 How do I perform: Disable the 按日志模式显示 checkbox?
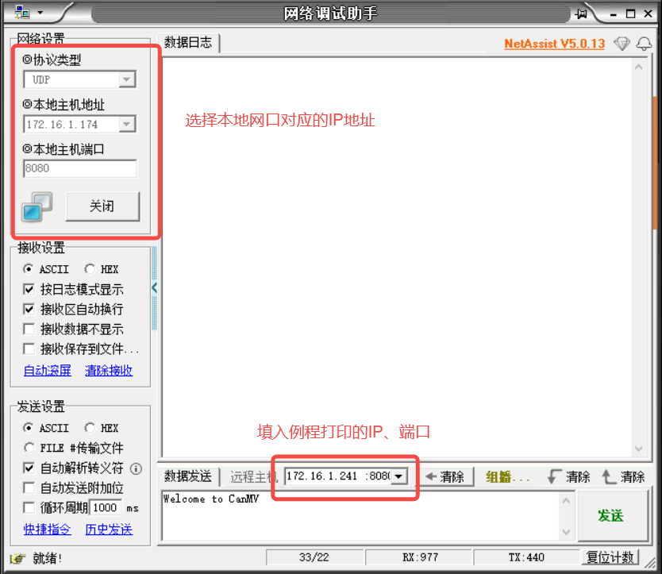click(29, 290)
